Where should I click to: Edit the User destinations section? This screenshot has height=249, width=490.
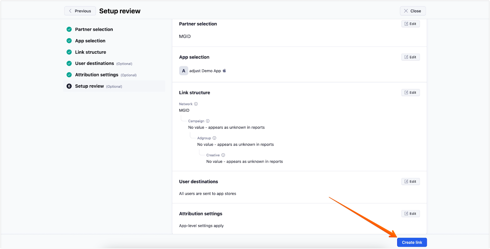tap(410, 182)
